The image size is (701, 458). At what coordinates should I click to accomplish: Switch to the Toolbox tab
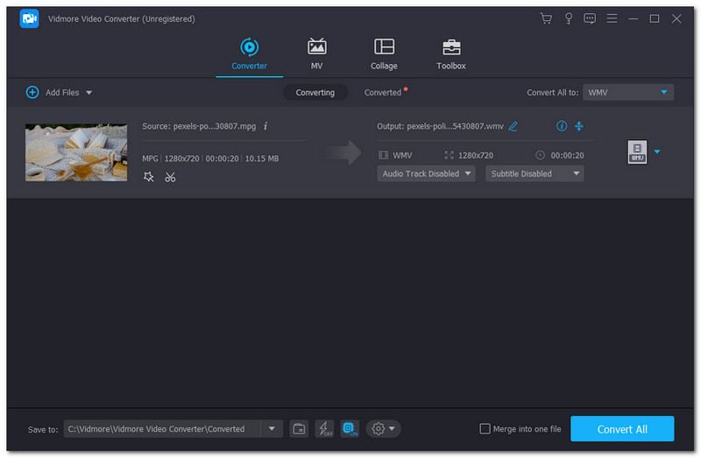[x=451, y=53]
